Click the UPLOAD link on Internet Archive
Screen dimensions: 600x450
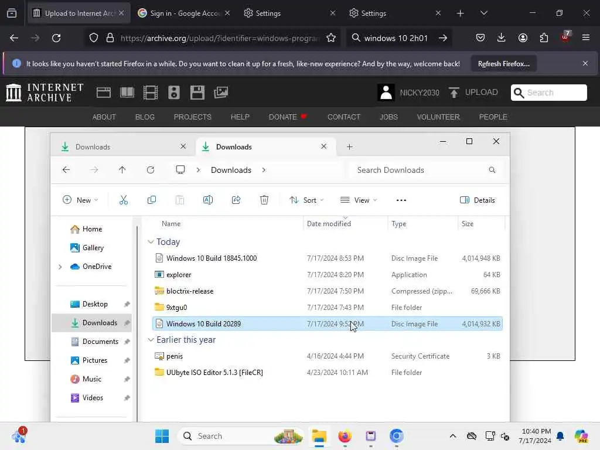473,93
